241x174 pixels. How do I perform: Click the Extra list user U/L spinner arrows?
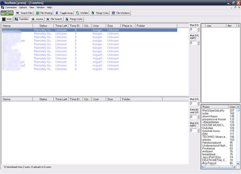pyautogui.click(x=198, y=117)
